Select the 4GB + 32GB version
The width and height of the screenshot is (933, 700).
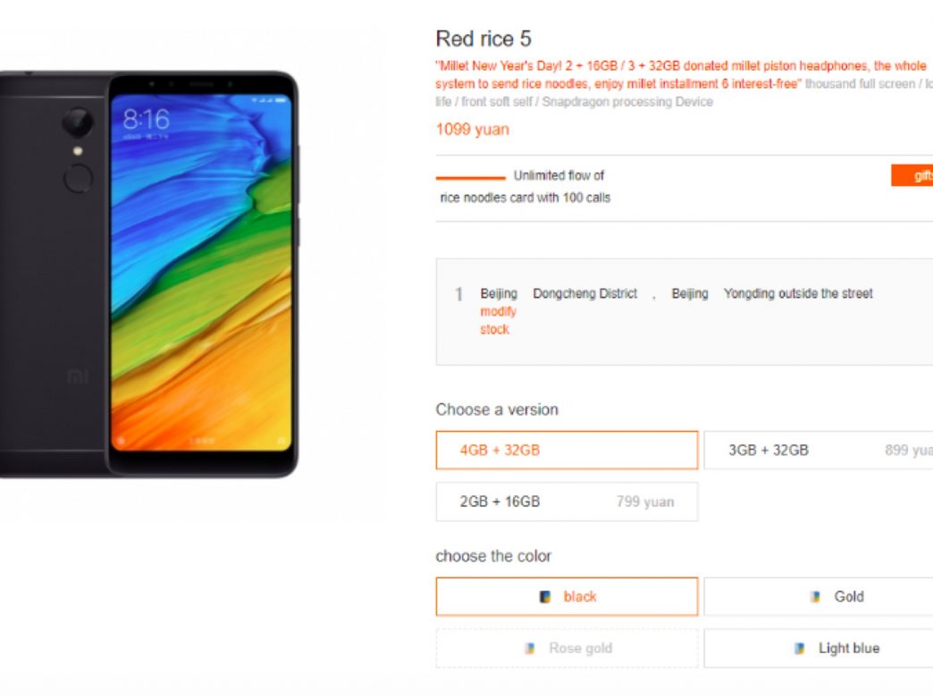[x=567, y=450]
